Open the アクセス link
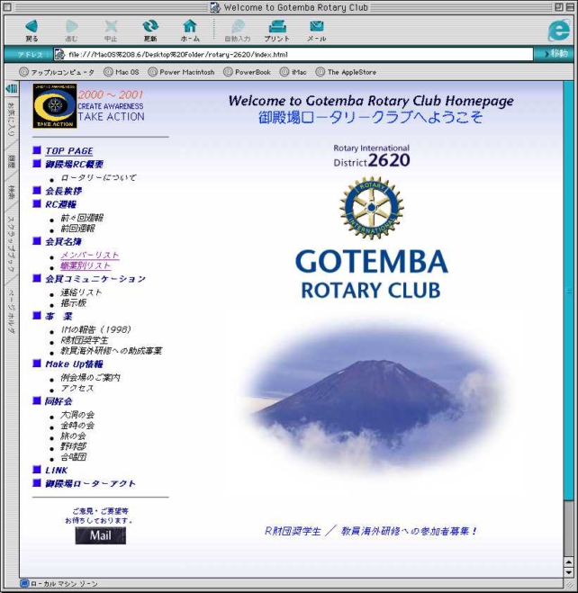578x593 pixels. (77, 388)
